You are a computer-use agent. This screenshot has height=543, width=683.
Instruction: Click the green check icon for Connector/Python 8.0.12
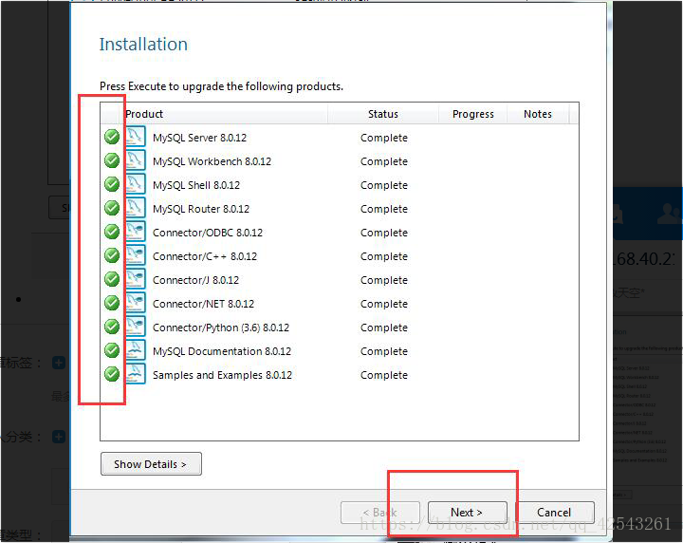[x=112, y=327]
